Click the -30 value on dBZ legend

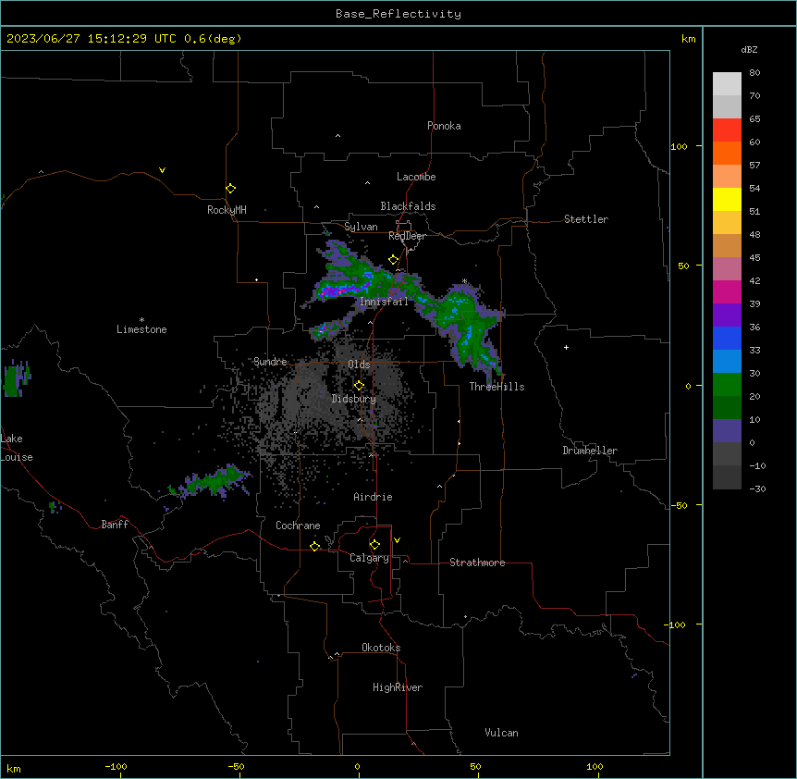tap(757, 488)
